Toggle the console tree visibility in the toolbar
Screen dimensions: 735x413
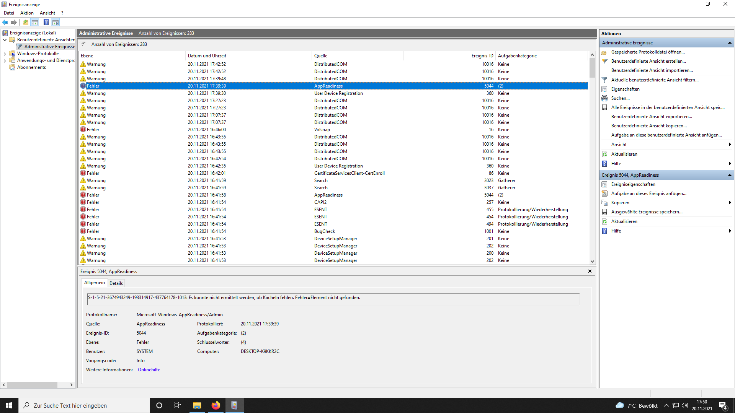(35, 22)
